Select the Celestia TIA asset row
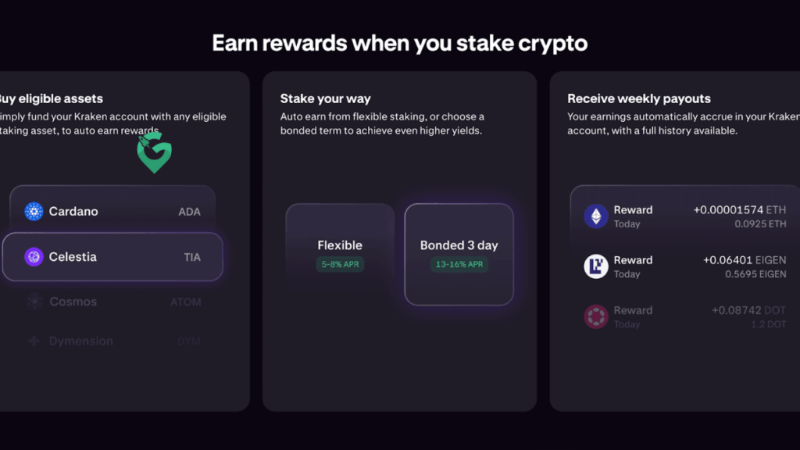The width and height of the screenshot is (800, 450). point(113,256)
